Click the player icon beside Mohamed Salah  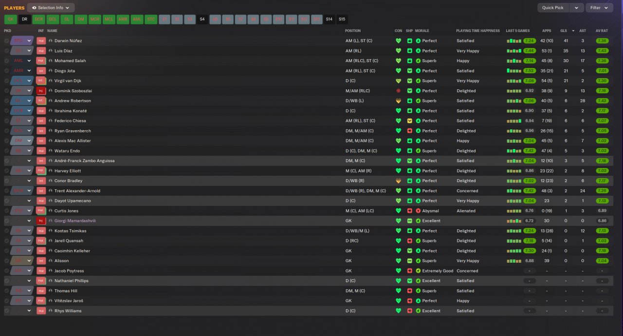click(x=51, y=61)
